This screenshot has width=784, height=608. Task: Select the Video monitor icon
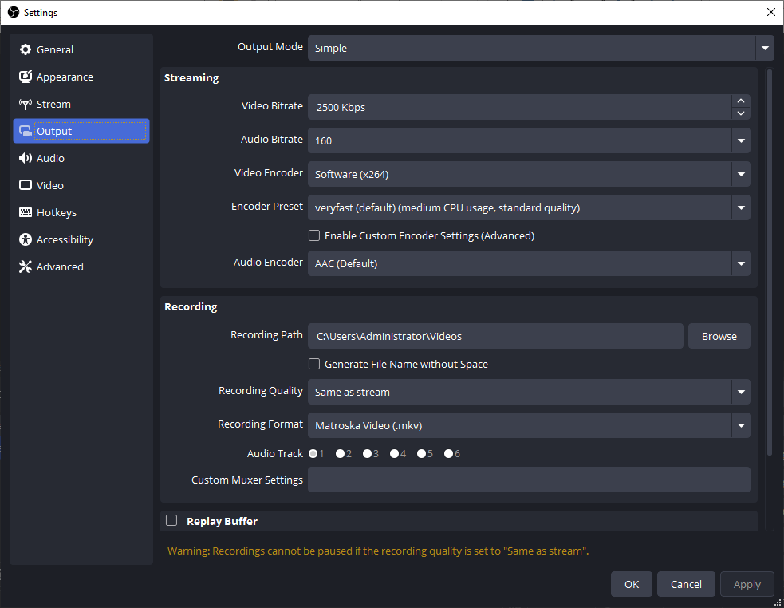pos(26,185)
